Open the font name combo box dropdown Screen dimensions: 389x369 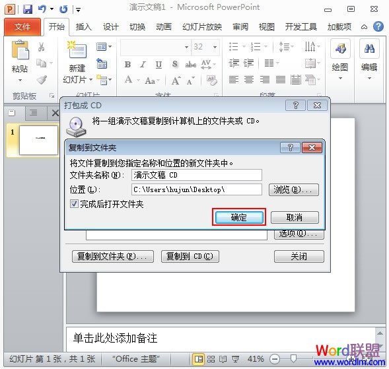point(186,47)
